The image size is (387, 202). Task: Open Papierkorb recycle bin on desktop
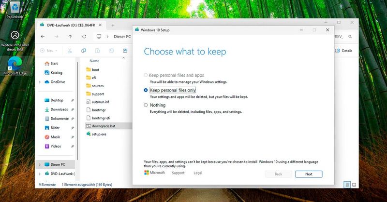point(15,10)
